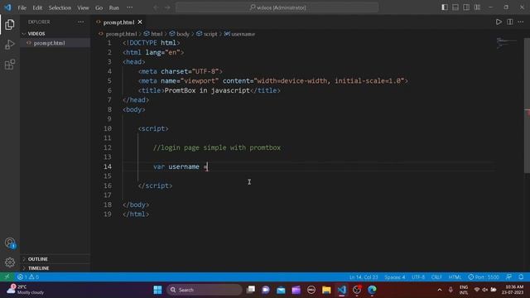Image resolution: width=530 pixels, height=298 pixels.
Task: Click Port: 5500 Live Server status
Action: 484,277
